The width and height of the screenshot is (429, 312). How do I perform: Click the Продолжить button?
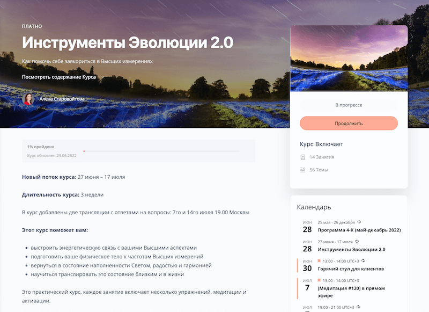349,124
